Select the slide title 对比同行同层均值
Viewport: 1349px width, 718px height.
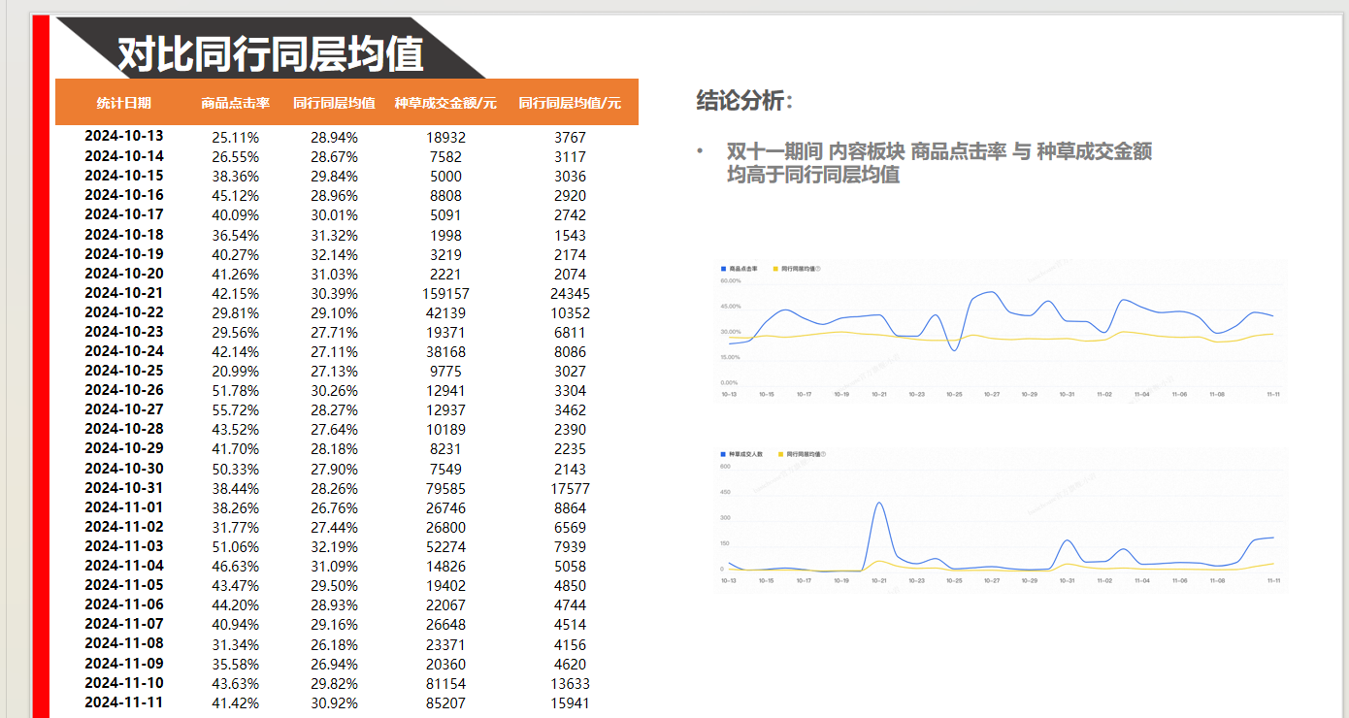tap(271, 53)
